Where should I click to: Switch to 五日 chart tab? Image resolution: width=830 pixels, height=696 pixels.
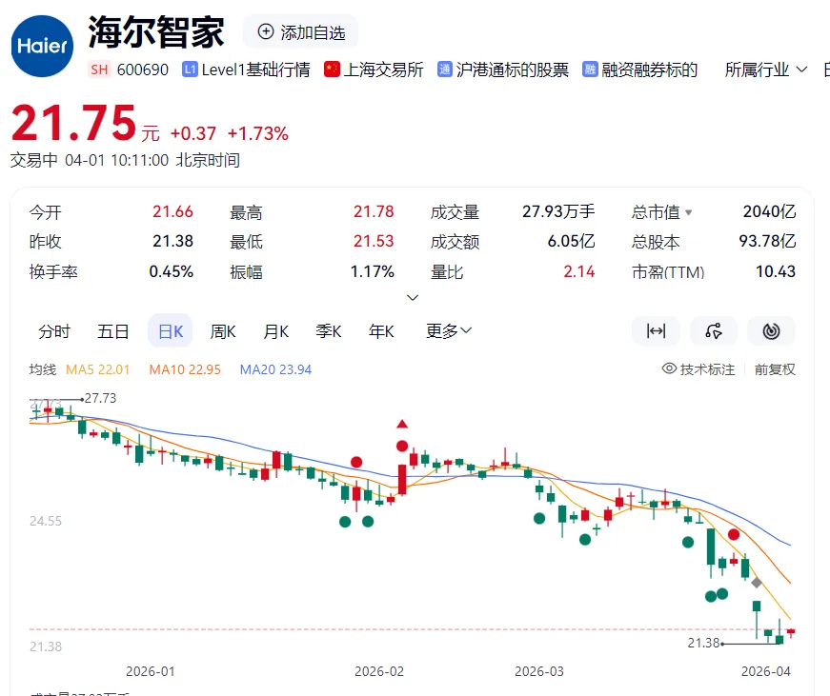coord(112,331)
